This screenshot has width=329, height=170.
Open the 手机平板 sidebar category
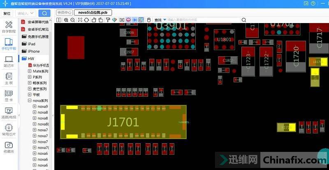click(9, 44)
